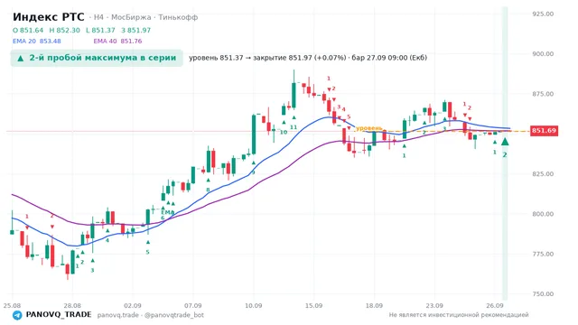Click the green 'EMA' annotation on the chart

click(167, 212)
